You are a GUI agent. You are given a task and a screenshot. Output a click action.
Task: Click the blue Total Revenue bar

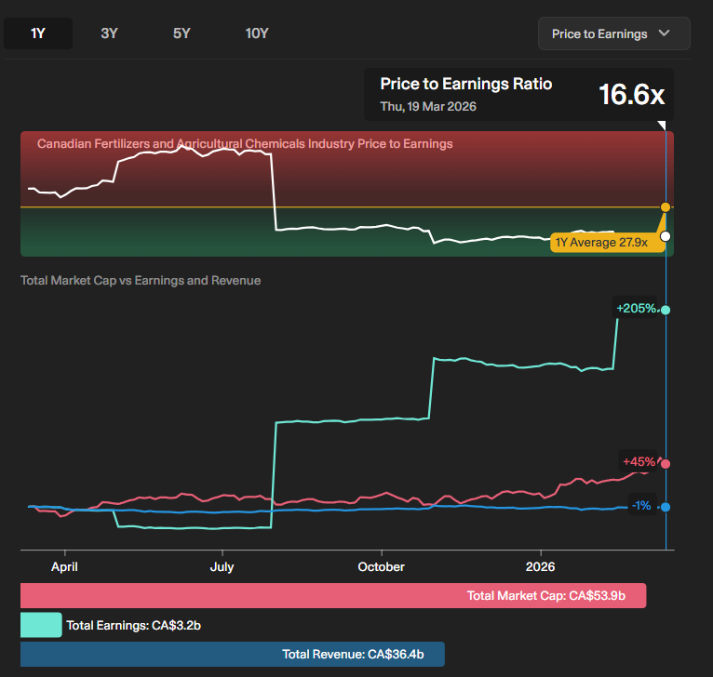(233, 655)
